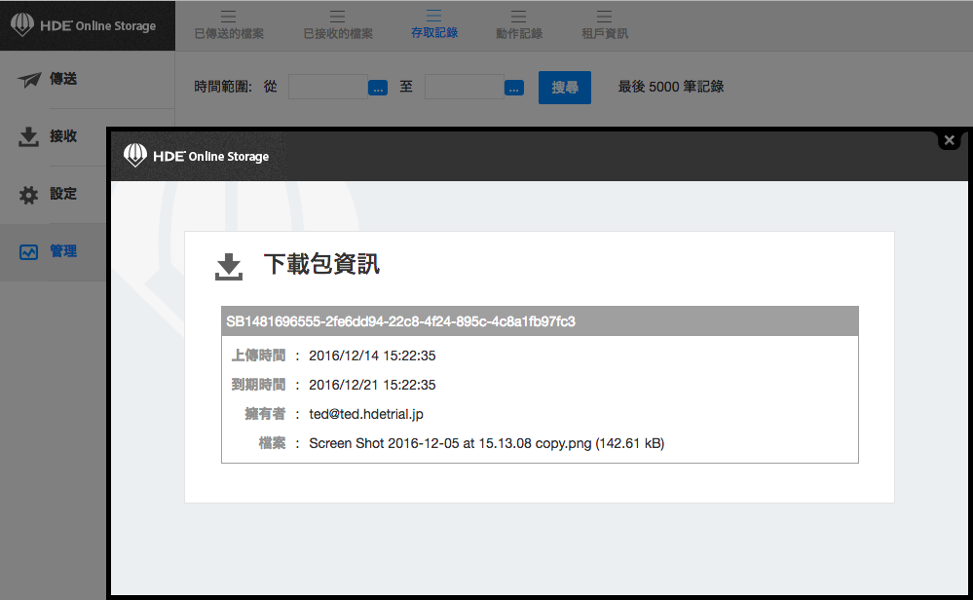Click the 上傳時間 label
The image size is (973, 600).
coord(258,356)
